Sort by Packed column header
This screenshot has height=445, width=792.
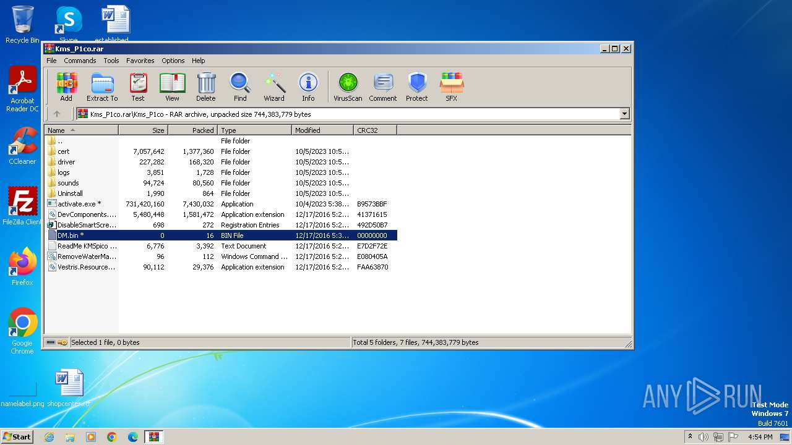pos(192,130)
